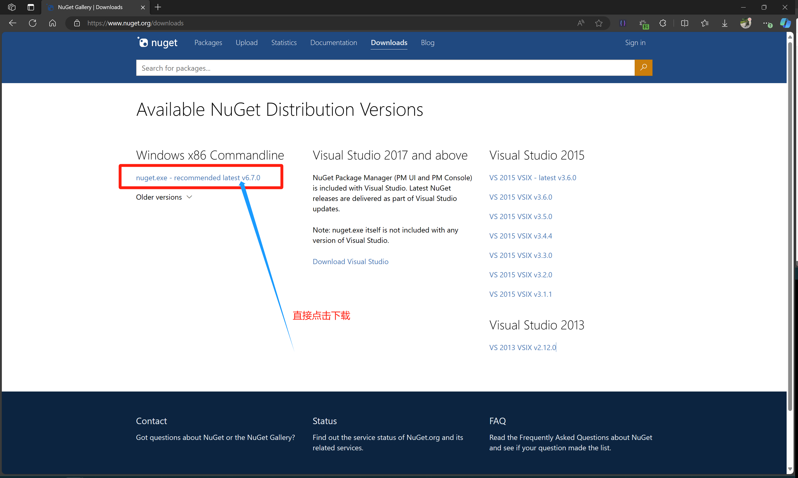
Task: Launch the Copilot sidebar icon
Action: [785, 23]
